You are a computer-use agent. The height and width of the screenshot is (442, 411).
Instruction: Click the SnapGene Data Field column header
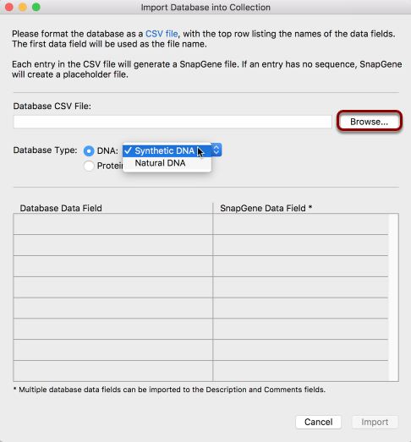[266, 208]
